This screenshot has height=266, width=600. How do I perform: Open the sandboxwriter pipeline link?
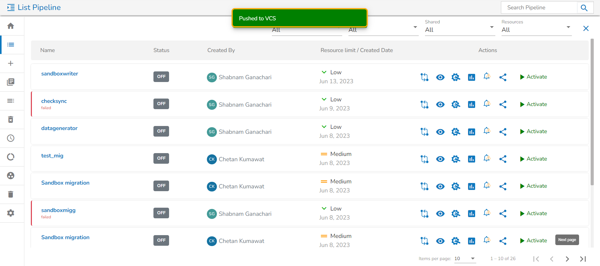60,74
